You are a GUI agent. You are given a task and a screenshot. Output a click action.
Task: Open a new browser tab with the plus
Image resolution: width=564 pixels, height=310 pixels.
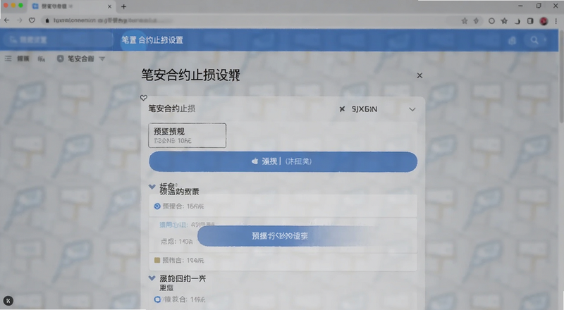point(123,6)
